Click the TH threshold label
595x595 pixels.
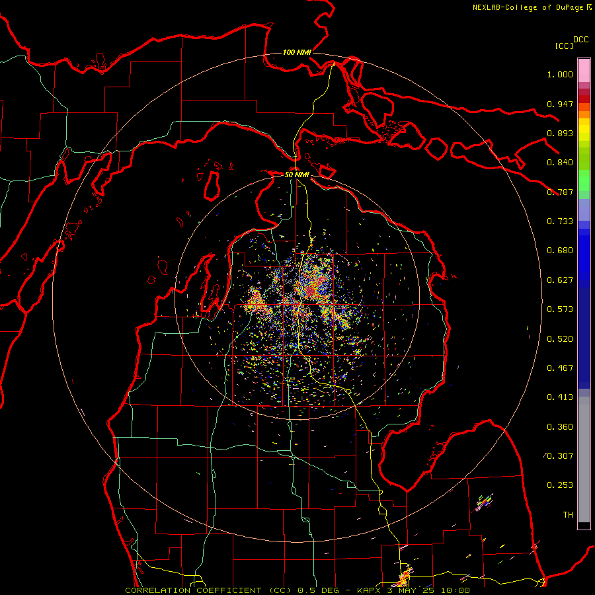click(x=568, y=515)
